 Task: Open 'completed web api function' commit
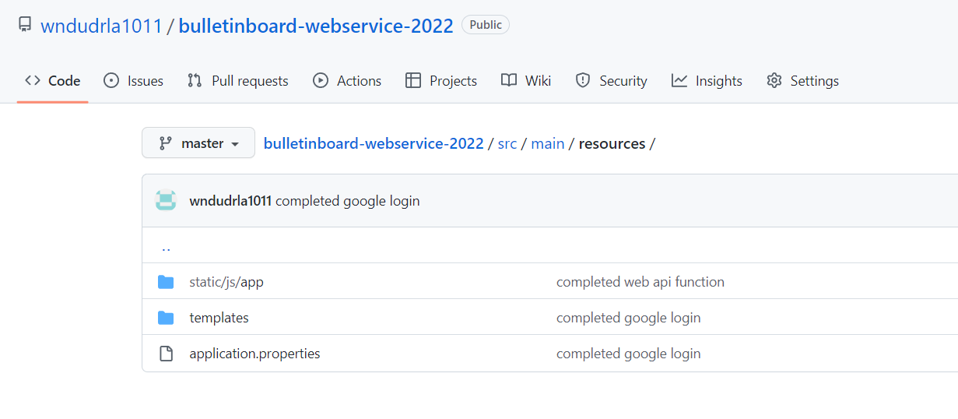(x=640, y=282)
